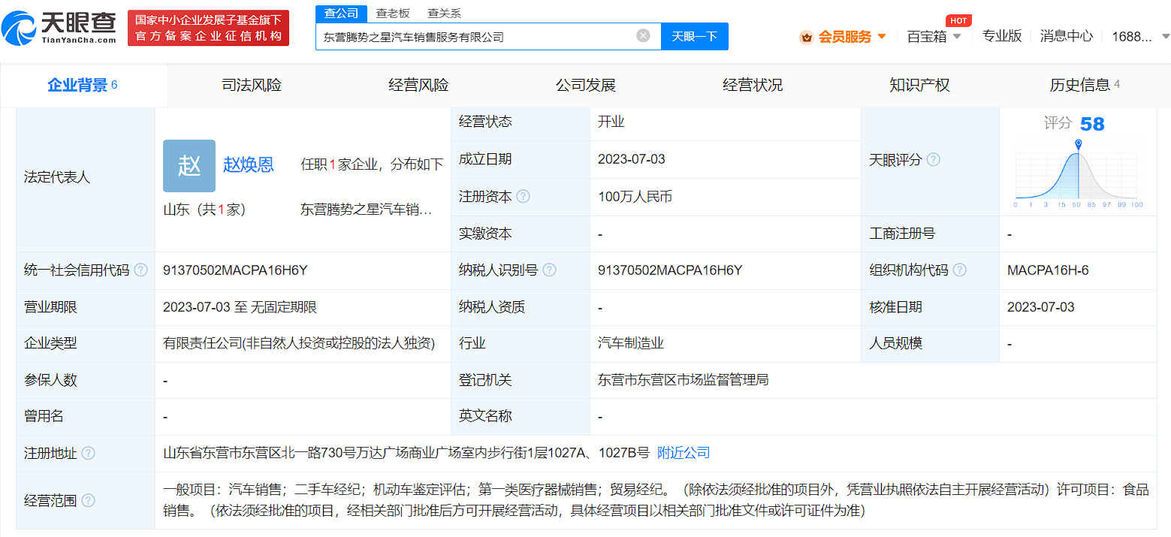
Task: Switch to 查公司 search tab
Action: tap(341, 14)
